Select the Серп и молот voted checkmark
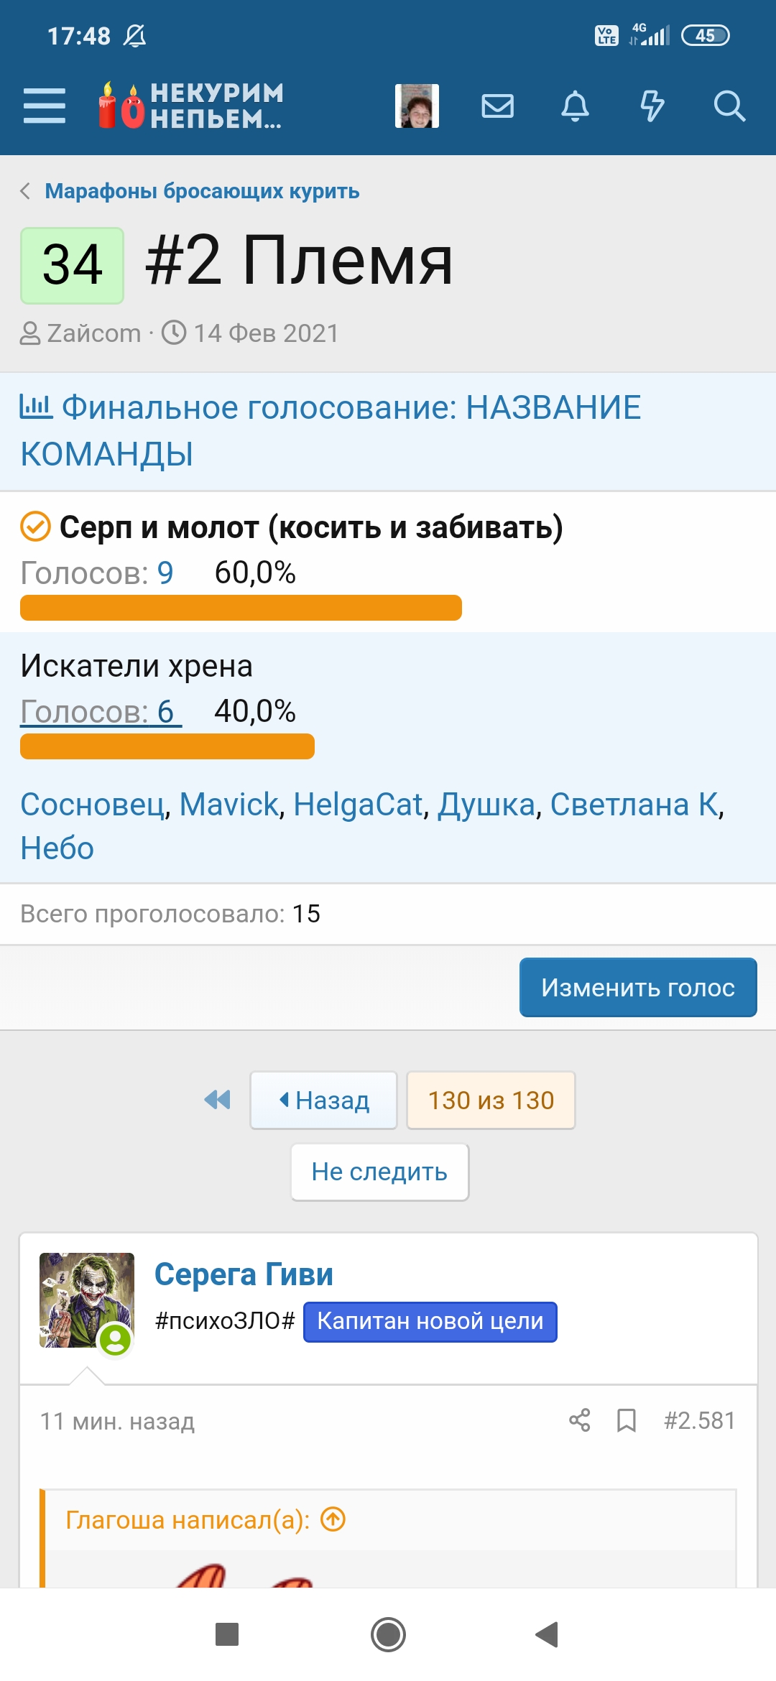The image size is (776, 1681). coord(34,528)
